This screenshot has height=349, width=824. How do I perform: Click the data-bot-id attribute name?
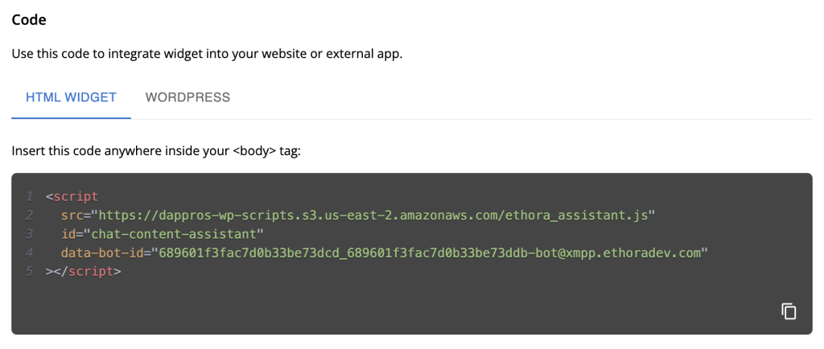(x=102, y=253)
